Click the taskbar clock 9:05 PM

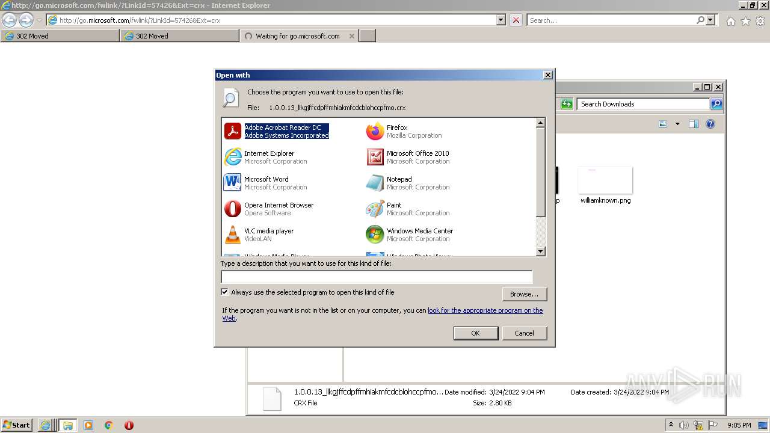[739, 425]
